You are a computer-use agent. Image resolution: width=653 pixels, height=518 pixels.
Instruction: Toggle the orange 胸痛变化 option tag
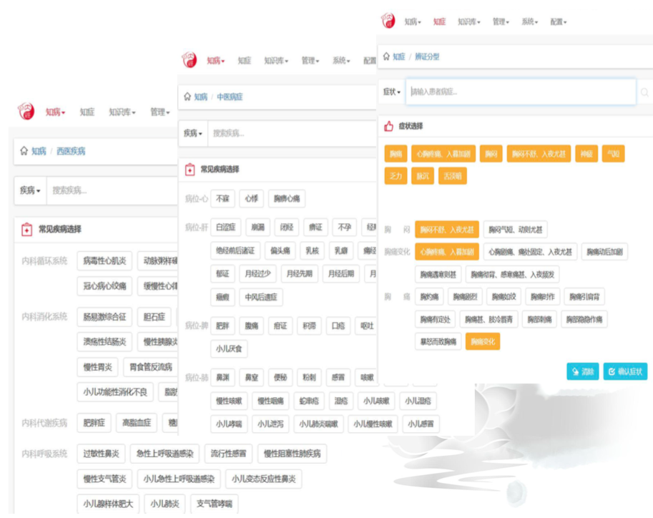(482, 342)
